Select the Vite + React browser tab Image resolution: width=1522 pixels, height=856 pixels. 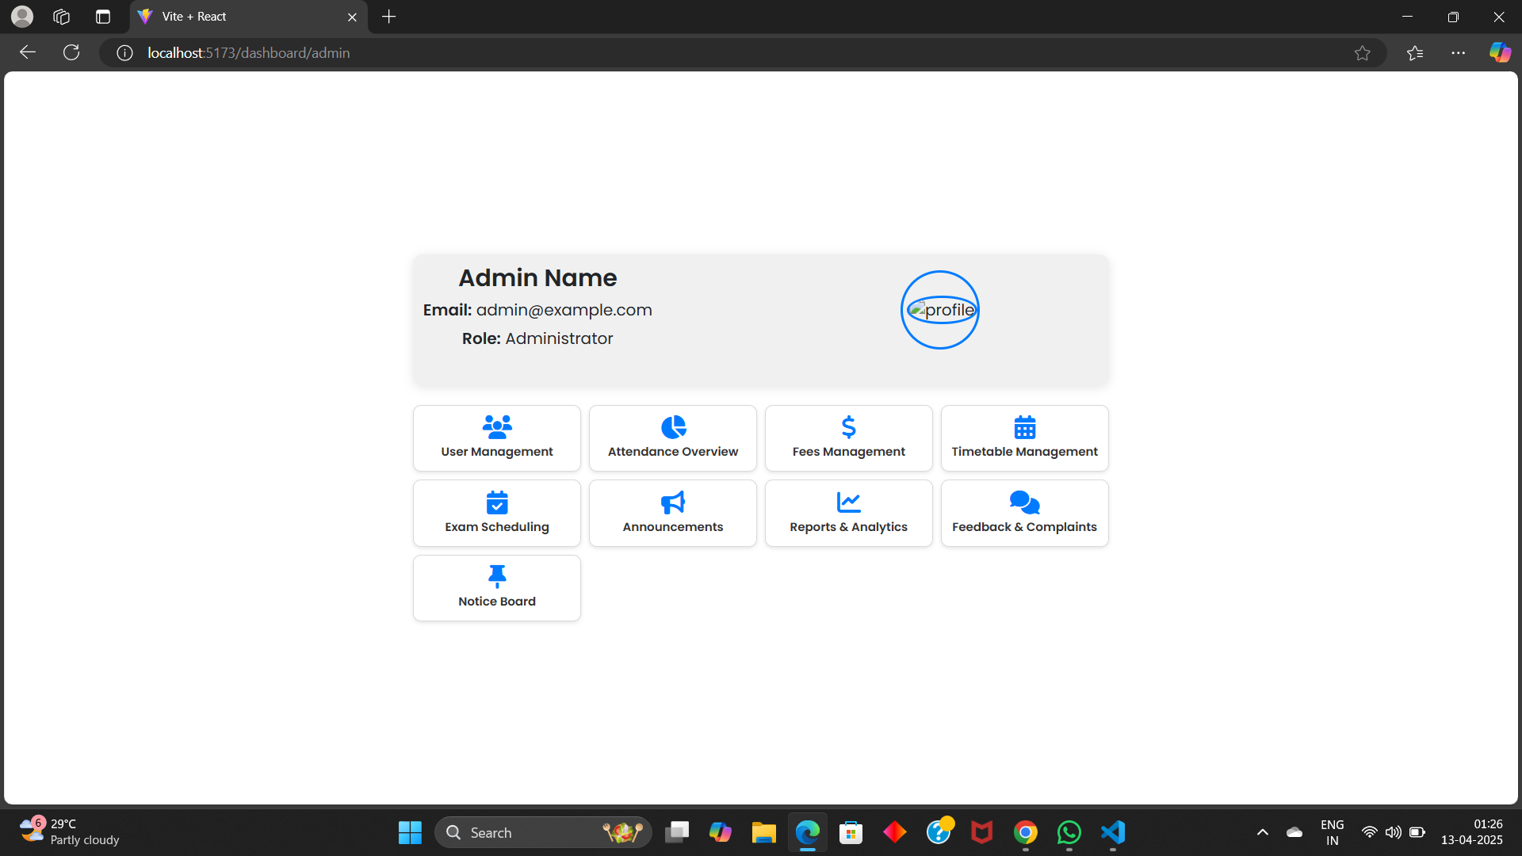click(x=238, y=17)
